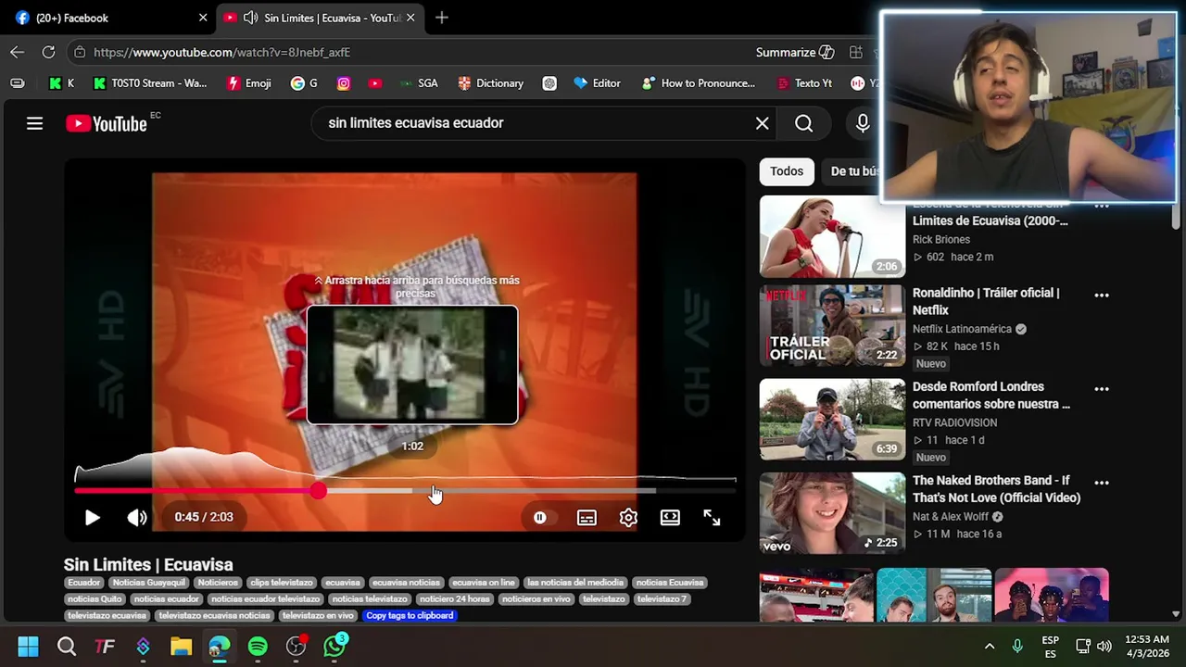1186x667 pixels.
Task: Enter fullscreen with the expand arrows icon
Action: point(712,518)
